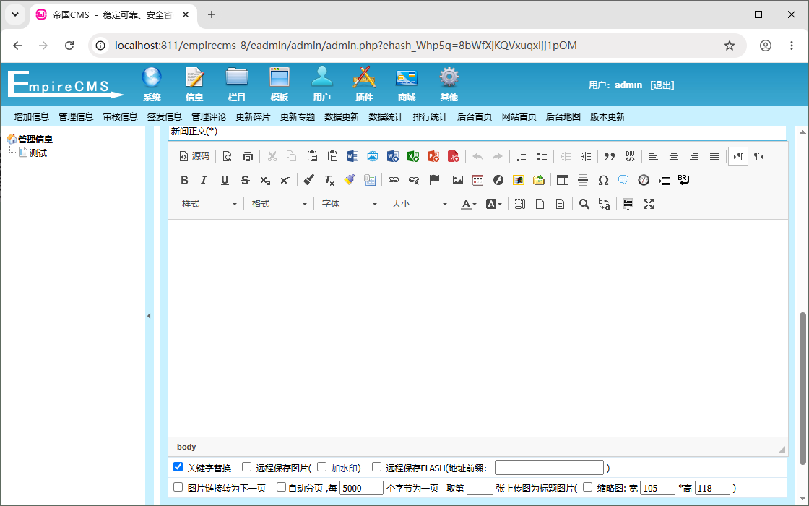Click the Preview icon in editor toolbar

pos(227,156)
